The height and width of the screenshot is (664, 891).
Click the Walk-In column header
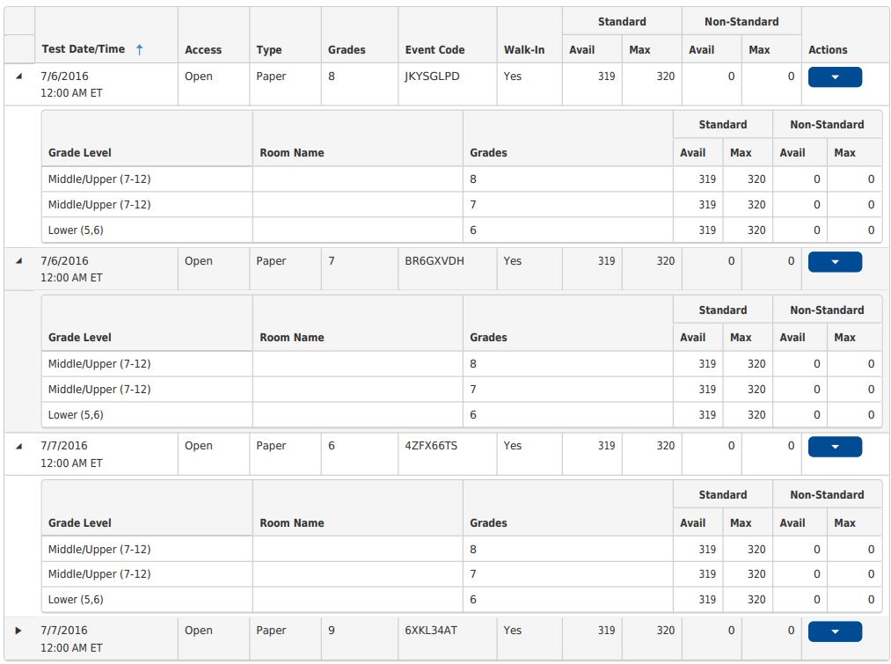pos(524,50)
